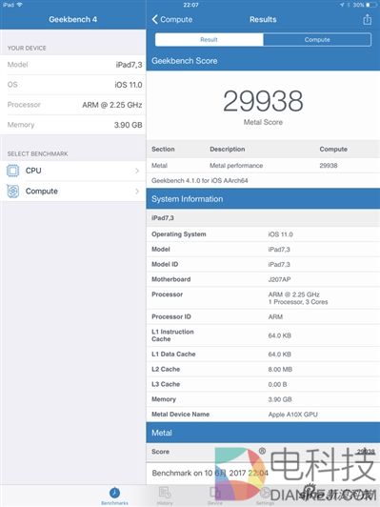This screenshot has height=507, width=380.
Task: Tap the 22:07 clock in status bar
Action: tap(190, 5)
